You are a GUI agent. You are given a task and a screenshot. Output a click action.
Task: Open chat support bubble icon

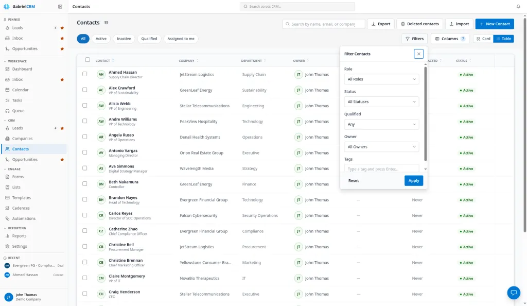(x=514, y=293)
